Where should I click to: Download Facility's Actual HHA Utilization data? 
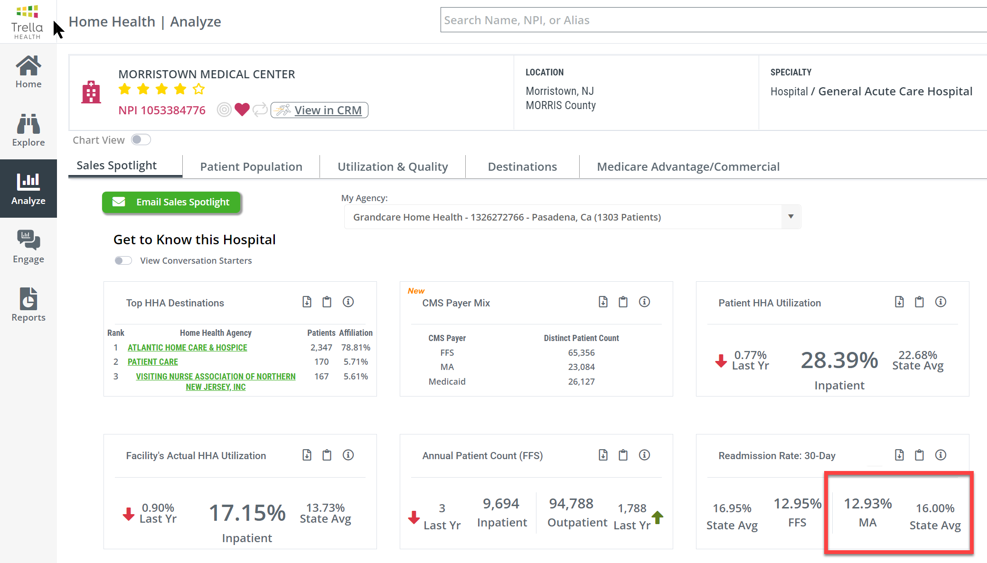click(307, 455)
